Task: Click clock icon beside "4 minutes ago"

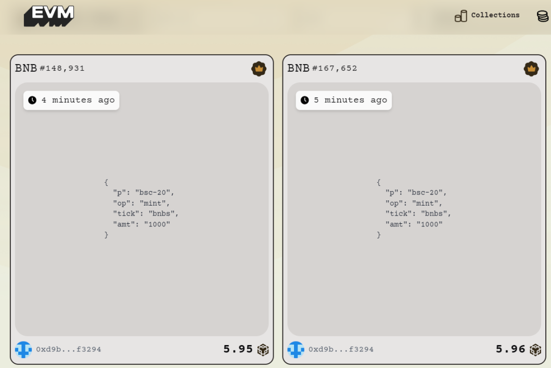Action: tap(32, 100)
